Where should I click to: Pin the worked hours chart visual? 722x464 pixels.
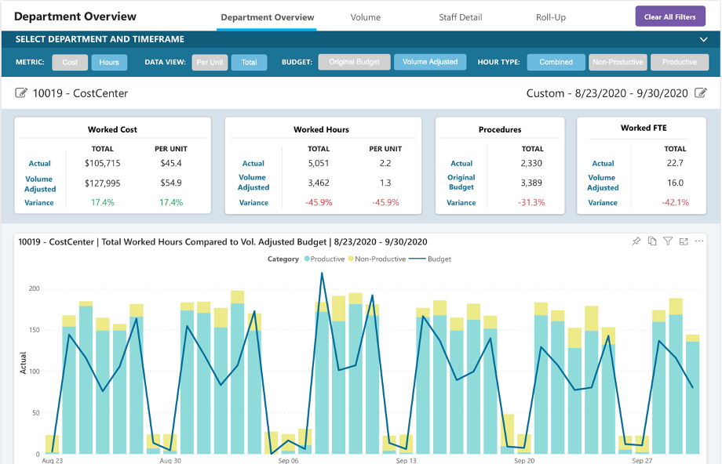(x=636, y=242)
